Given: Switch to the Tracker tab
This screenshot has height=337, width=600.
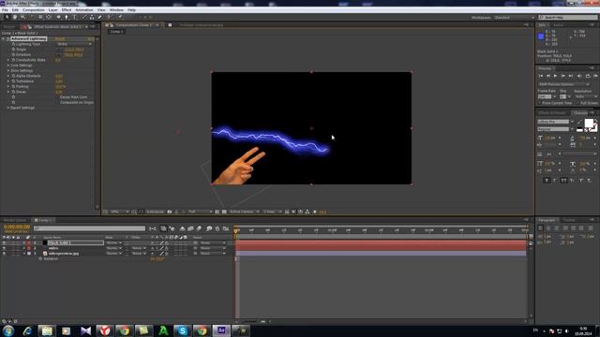Looking at the screenshot, I should click(x=569, y=220).
